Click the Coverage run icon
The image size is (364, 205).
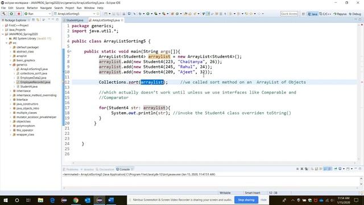point(156,14)
